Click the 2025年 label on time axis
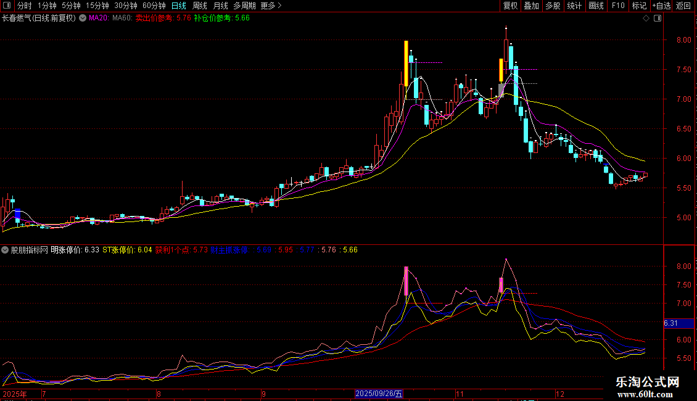The height and width of the screenshot is (401, 697). pyautogui.click(x=15, y=394)
